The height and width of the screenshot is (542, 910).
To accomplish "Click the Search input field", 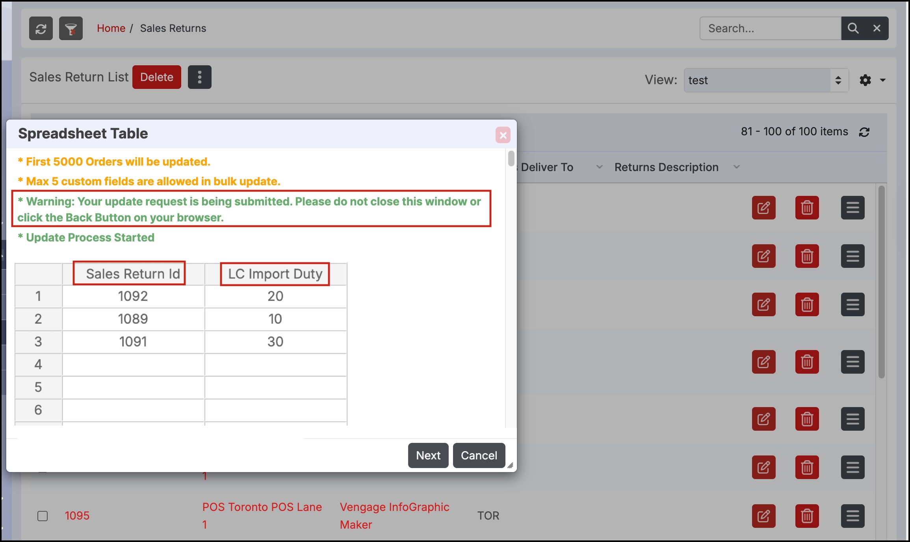I will [770, 28].
